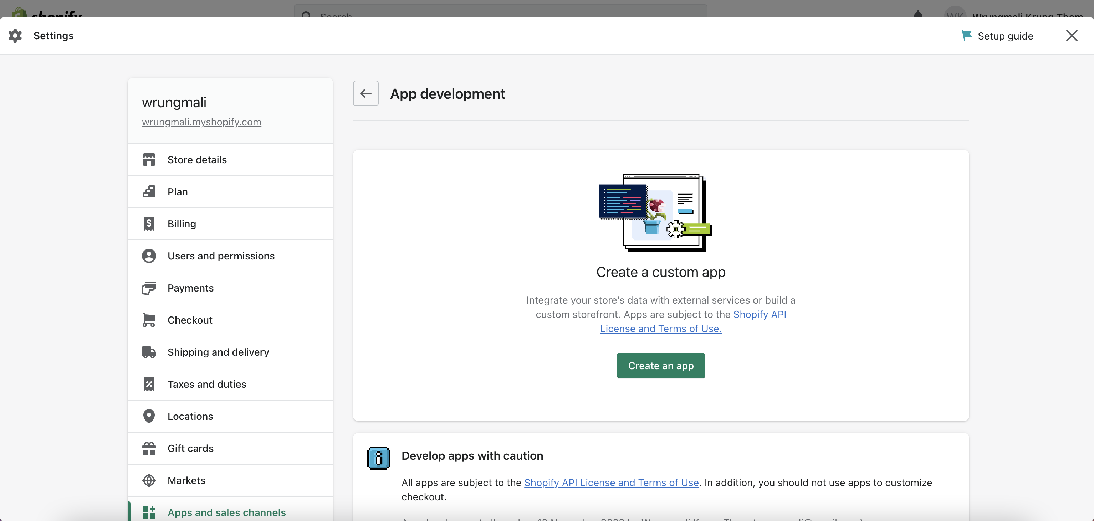Open Taxes and duties settings
This screenshot has height=521, width=1094.
(230, 384)
